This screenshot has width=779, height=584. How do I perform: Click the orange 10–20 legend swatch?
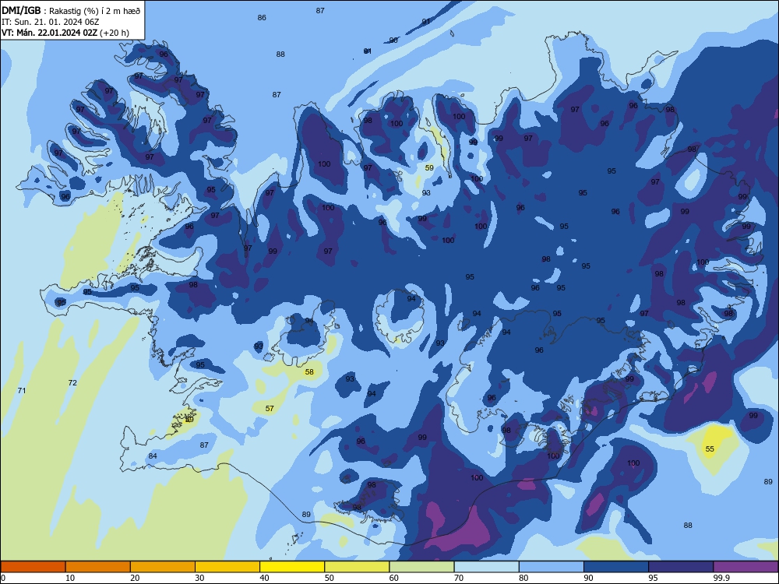[x=98, y=567]
